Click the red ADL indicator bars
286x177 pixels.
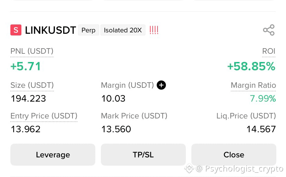pos(154,30)
